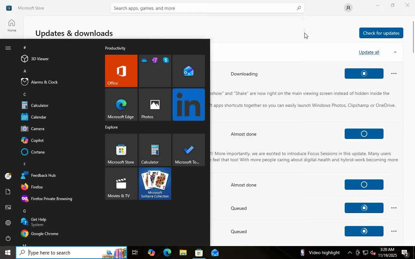The height and width of the screenshot is (259, 415).
Task: Launch Google Chrome
Action: [58, 234]
